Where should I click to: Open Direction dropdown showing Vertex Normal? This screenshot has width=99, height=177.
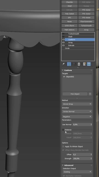point(77,111)
